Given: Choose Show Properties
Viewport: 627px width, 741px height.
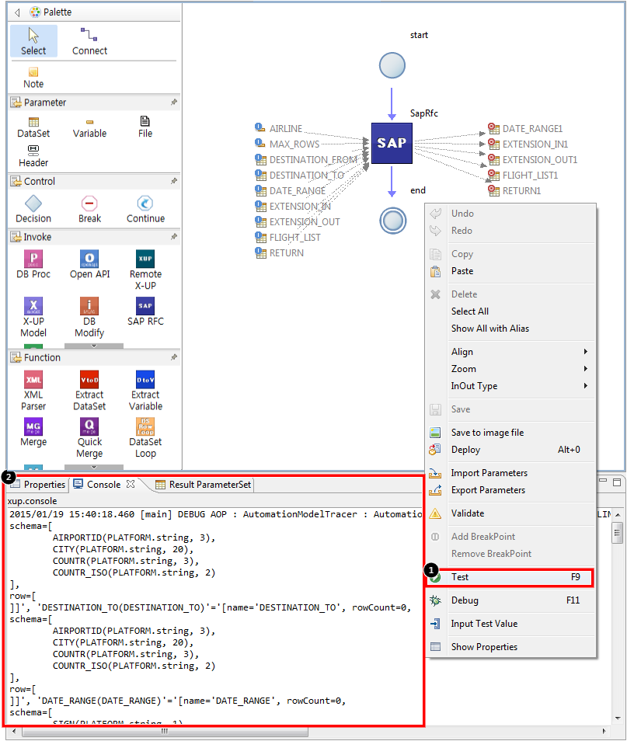Looking at the screenshot, I should [x=510, y=646].
